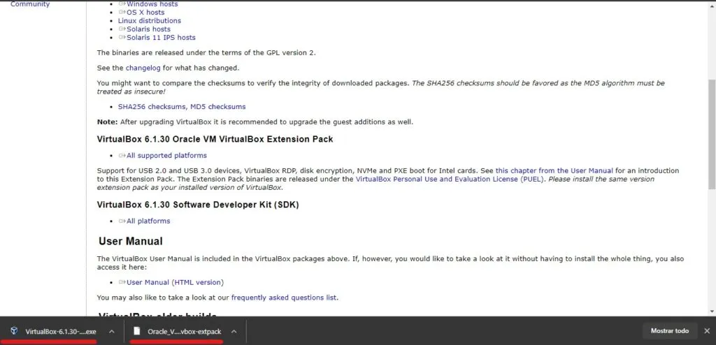
Task: Click the external-link icon beside User Manual (HTML version)
Action: pos(122,282)
